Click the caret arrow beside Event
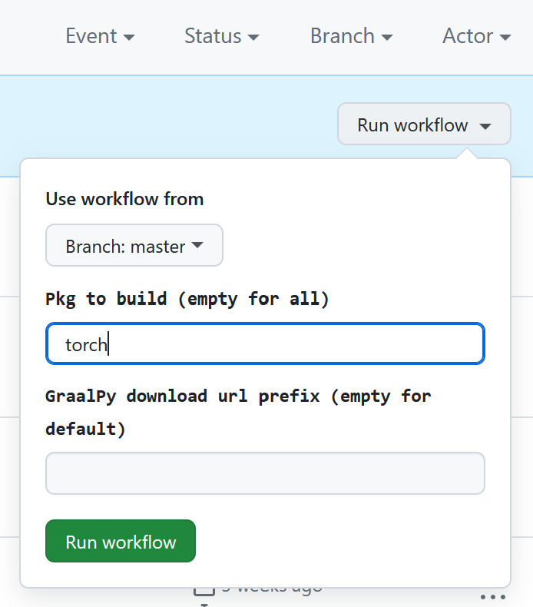Screen dimensions: 533x607 point(129,38)
